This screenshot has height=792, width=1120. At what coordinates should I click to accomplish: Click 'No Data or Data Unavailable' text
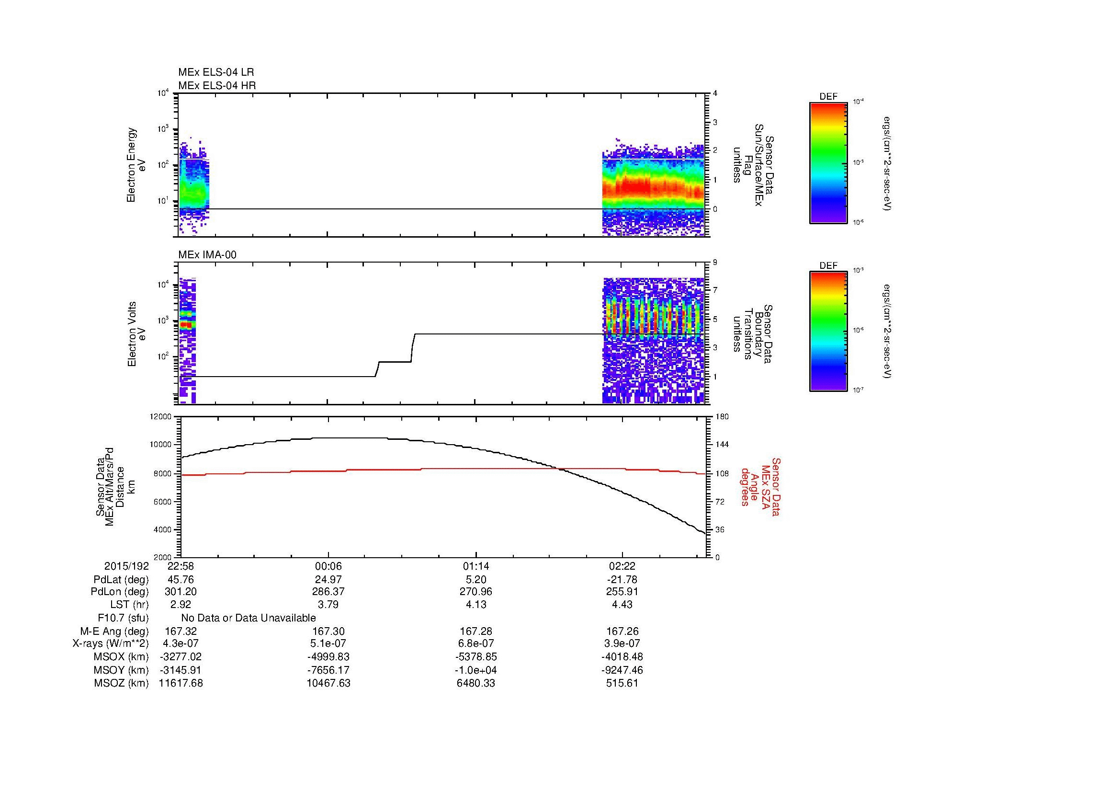[x=249, y=618]
